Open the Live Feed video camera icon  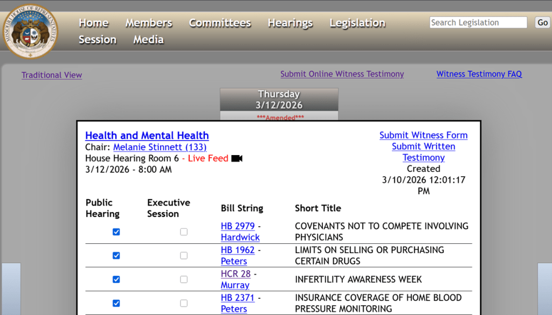tap(236, 158)
